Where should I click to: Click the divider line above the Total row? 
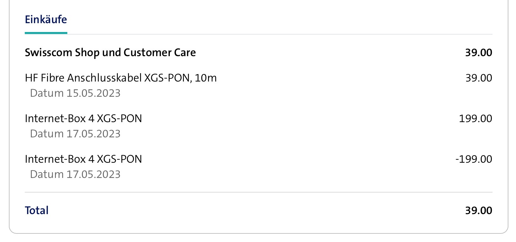(x=258, y=192)
